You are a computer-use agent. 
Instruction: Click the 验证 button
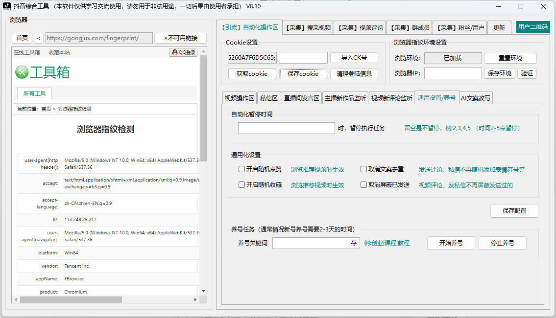coord(527,73)
